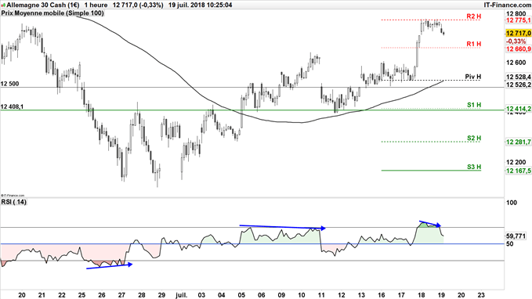
Task: Click the juil. label on date axis
Action: [x=182, y=295]
